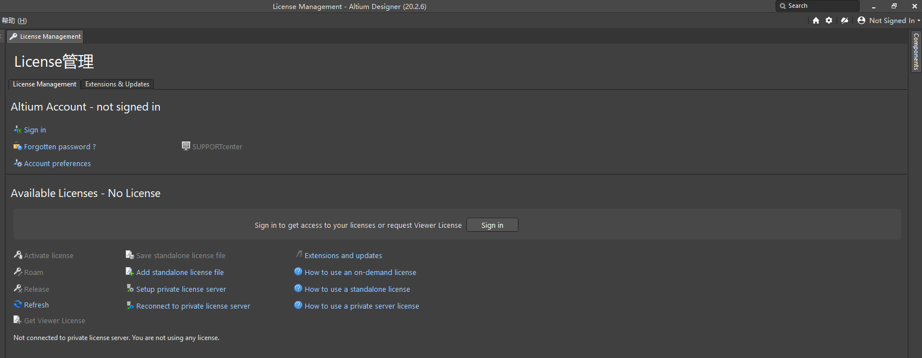Open the Components side panel
This screenshot has width=922, height=358.
coord(916,52)
